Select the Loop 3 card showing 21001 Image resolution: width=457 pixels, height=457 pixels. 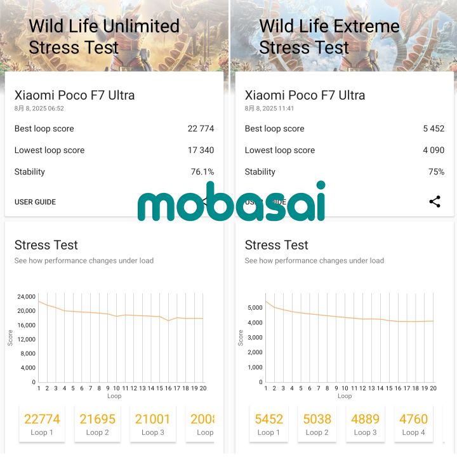point(152,424)
